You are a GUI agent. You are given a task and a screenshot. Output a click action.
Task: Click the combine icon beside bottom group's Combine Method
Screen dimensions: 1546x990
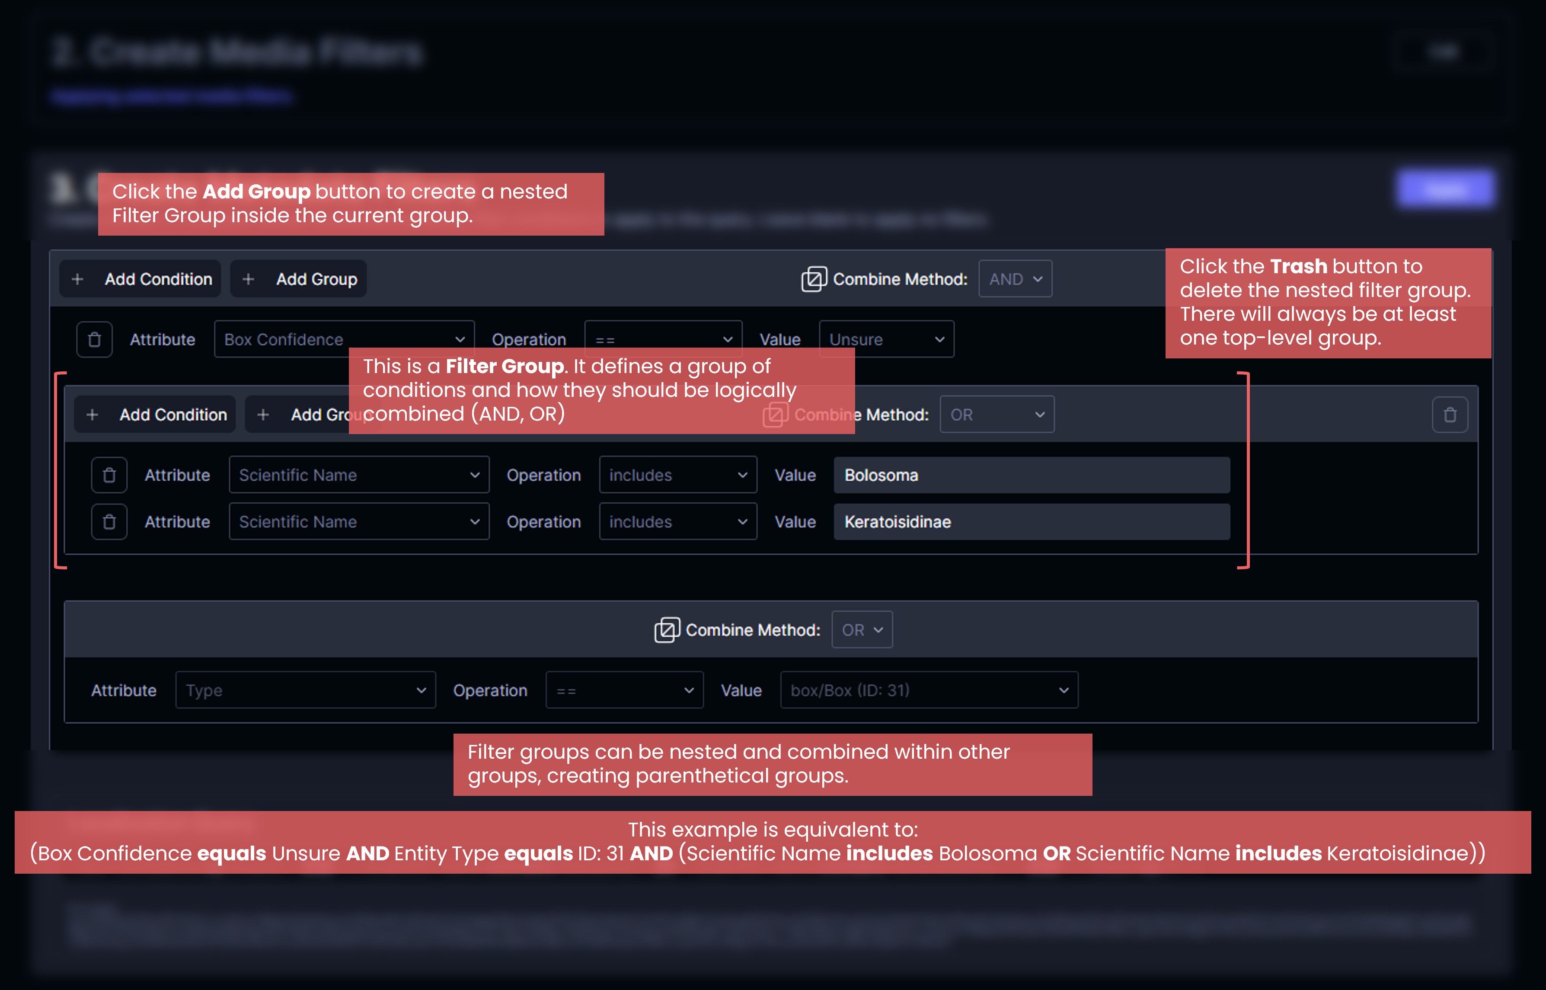[x=667, y=630]
